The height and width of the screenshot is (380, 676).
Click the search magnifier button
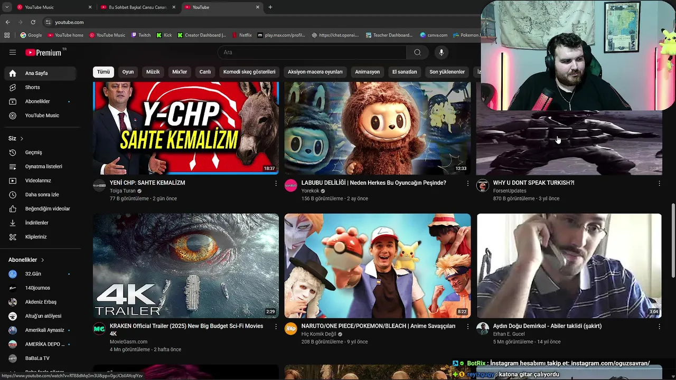point(417,52)
